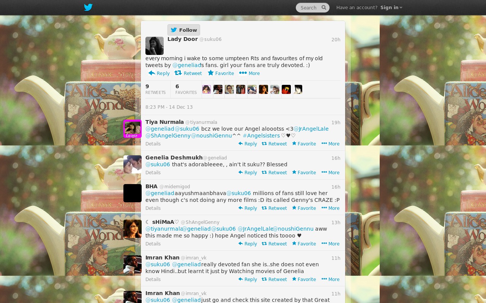This screenshot has height=303, width=486.
Task: Click @JrAngelLale mention in sHiMaA's tweet
Action: tap(255, 229)
